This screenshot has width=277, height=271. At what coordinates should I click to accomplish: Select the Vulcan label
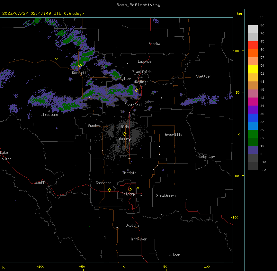(x=174, y=255)
